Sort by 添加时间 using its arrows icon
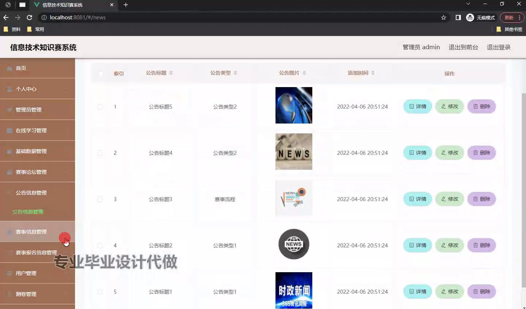The height and width of the screenshot is (309, 526). (373, 73)
